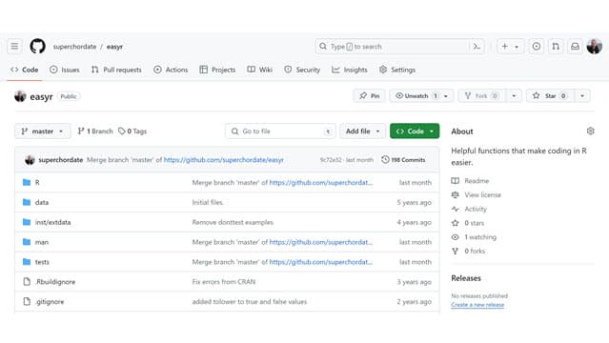This screenshot has width=609, height=343.
Task: Switch to the Insights tab
Action: click(x=350, y=70)
